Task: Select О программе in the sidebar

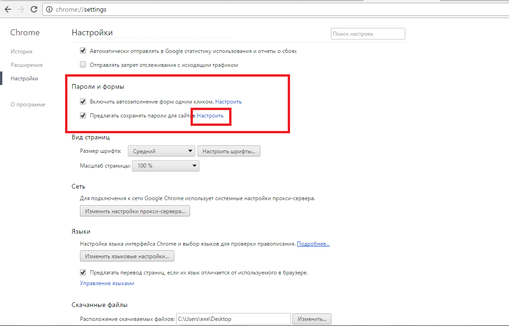Action: point(28,104)
